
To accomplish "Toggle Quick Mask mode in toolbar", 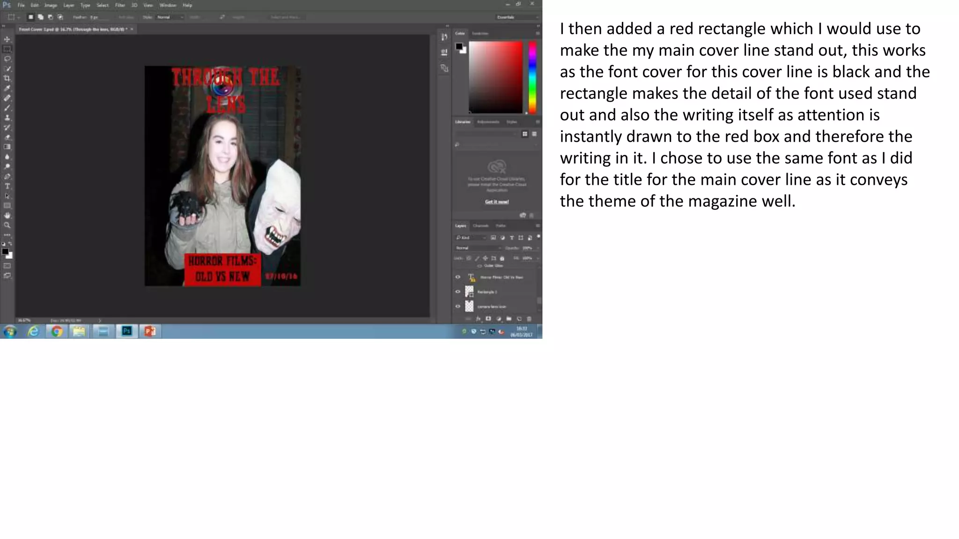I will coord(7,266).
